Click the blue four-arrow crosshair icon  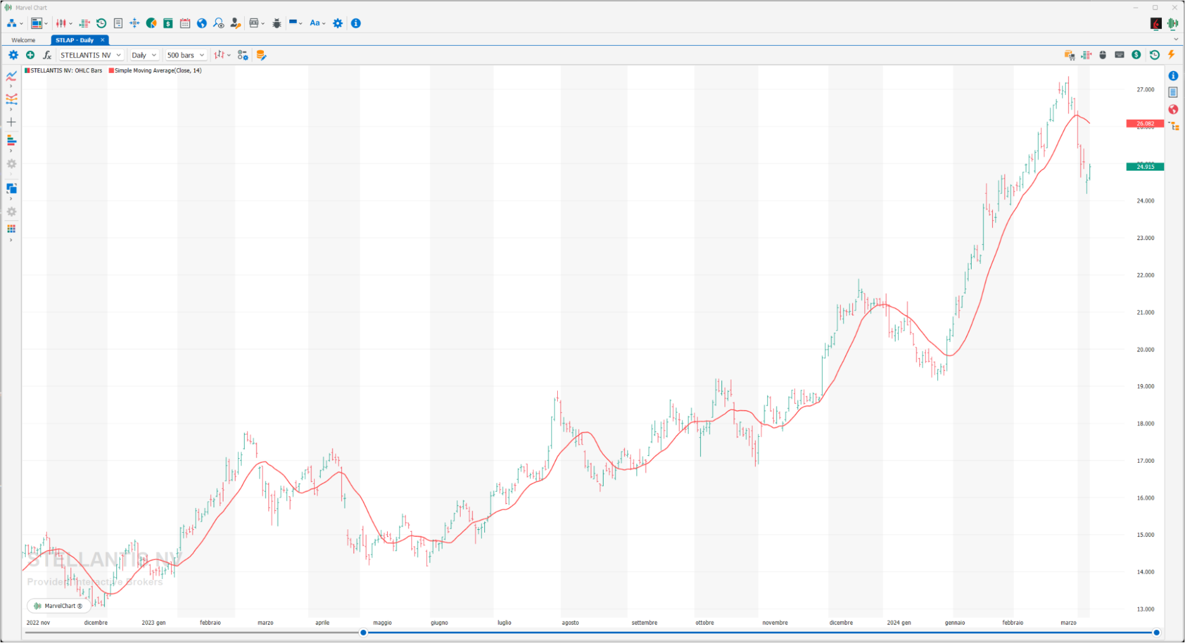(135, 23)
